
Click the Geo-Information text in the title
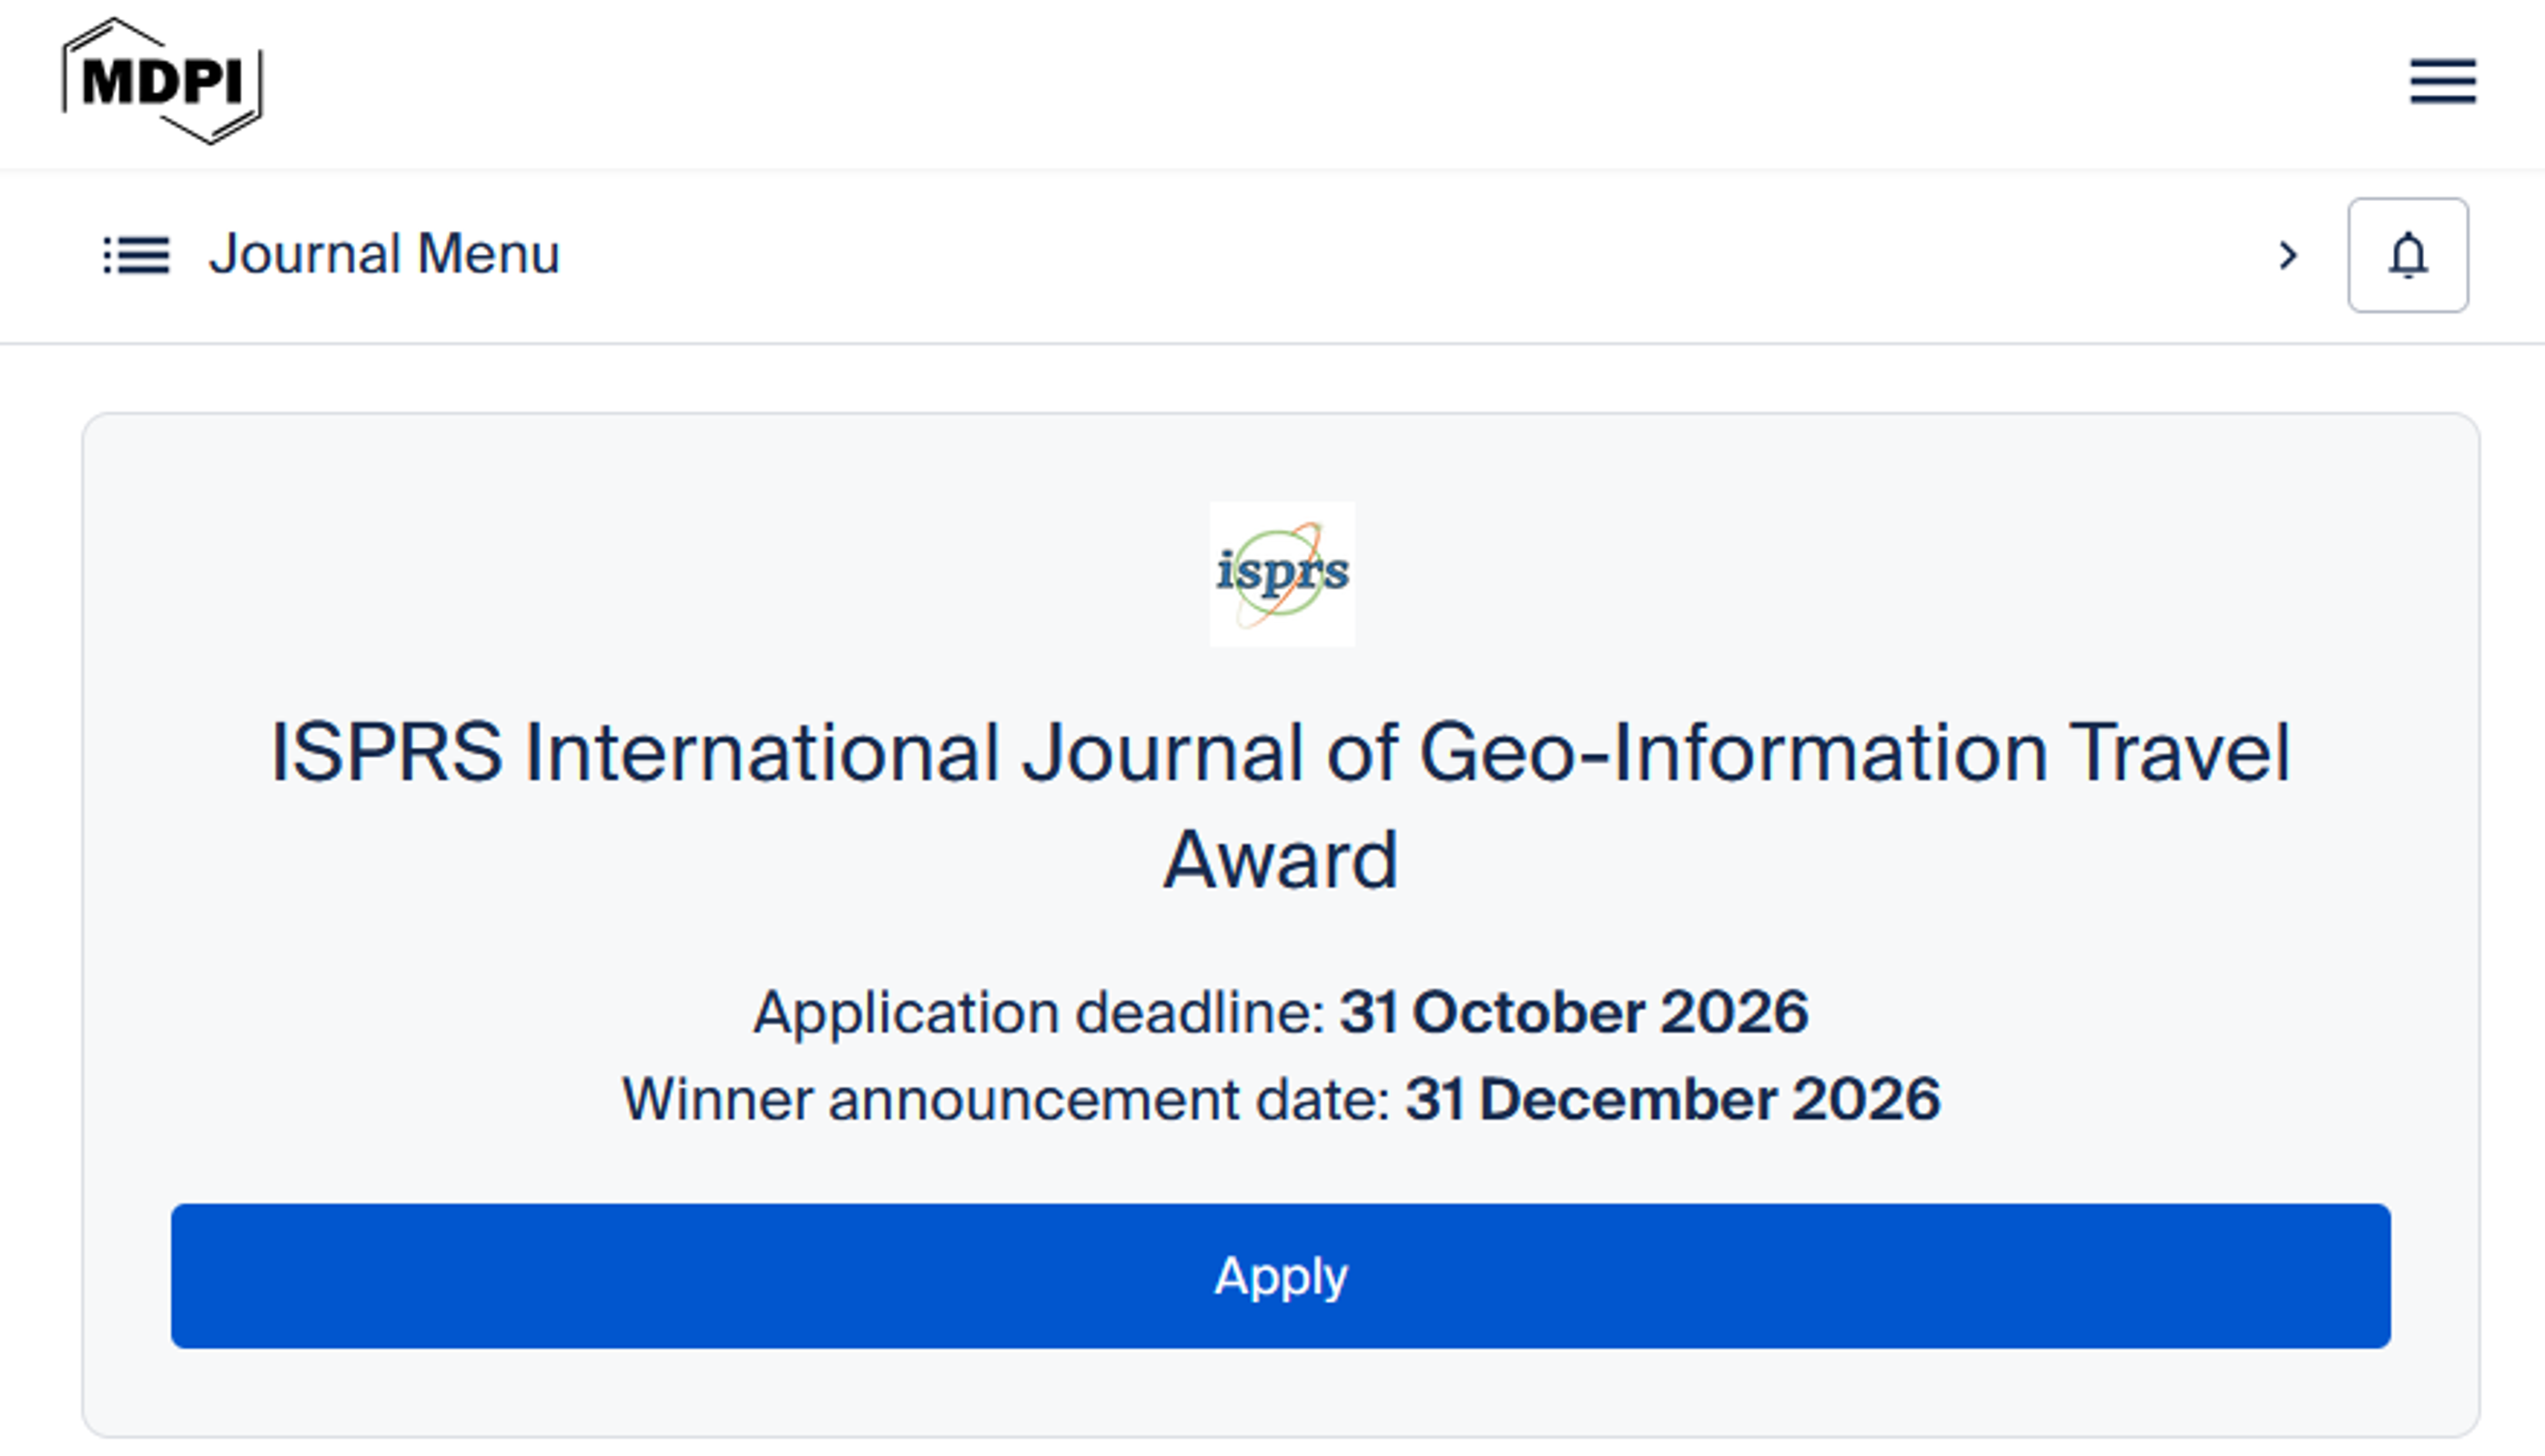coord(1733,752)
